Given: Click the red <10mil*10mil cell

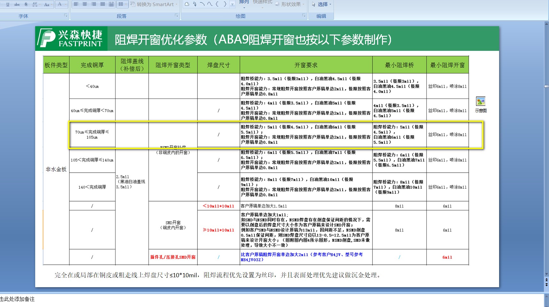Looking at the screenshot, I should [219, 206].
